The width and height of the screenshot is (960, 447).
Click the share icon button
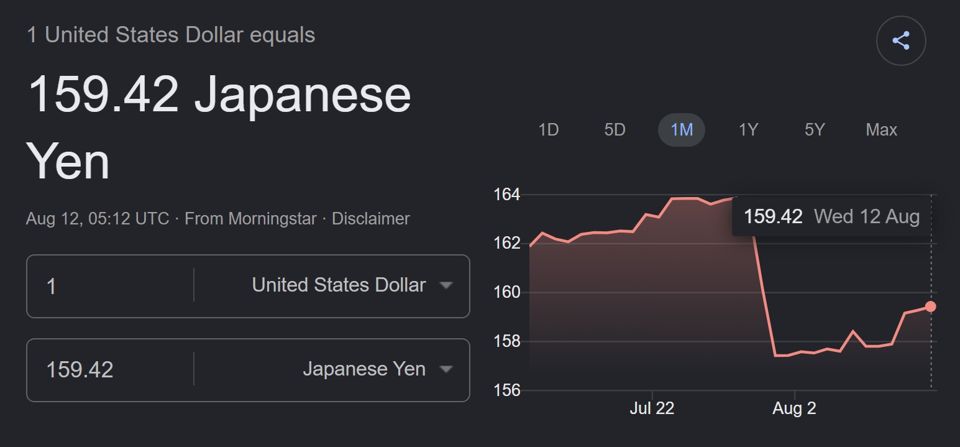901,41
